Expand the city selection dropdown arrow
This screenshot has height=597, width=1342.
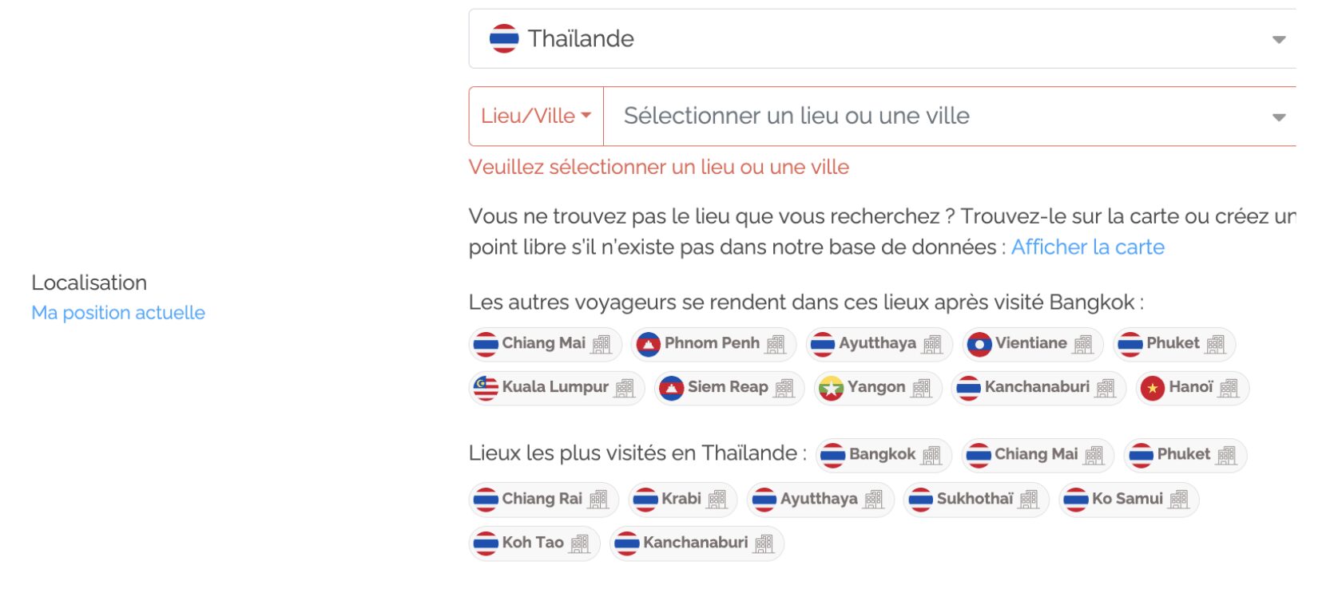[x=1279, y=117]
